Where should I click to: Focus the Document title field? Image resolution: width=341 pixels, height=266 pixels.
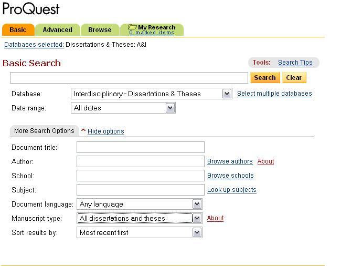click(x=141, y=147)
